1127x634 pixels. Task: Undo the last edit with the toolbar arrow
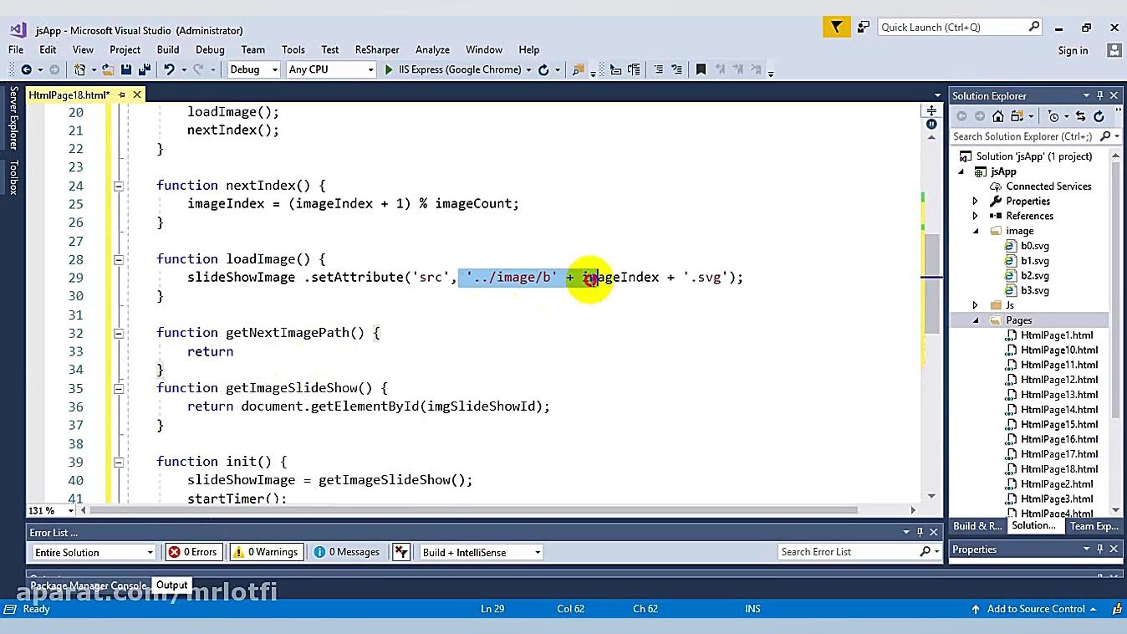tap(169, 70)
